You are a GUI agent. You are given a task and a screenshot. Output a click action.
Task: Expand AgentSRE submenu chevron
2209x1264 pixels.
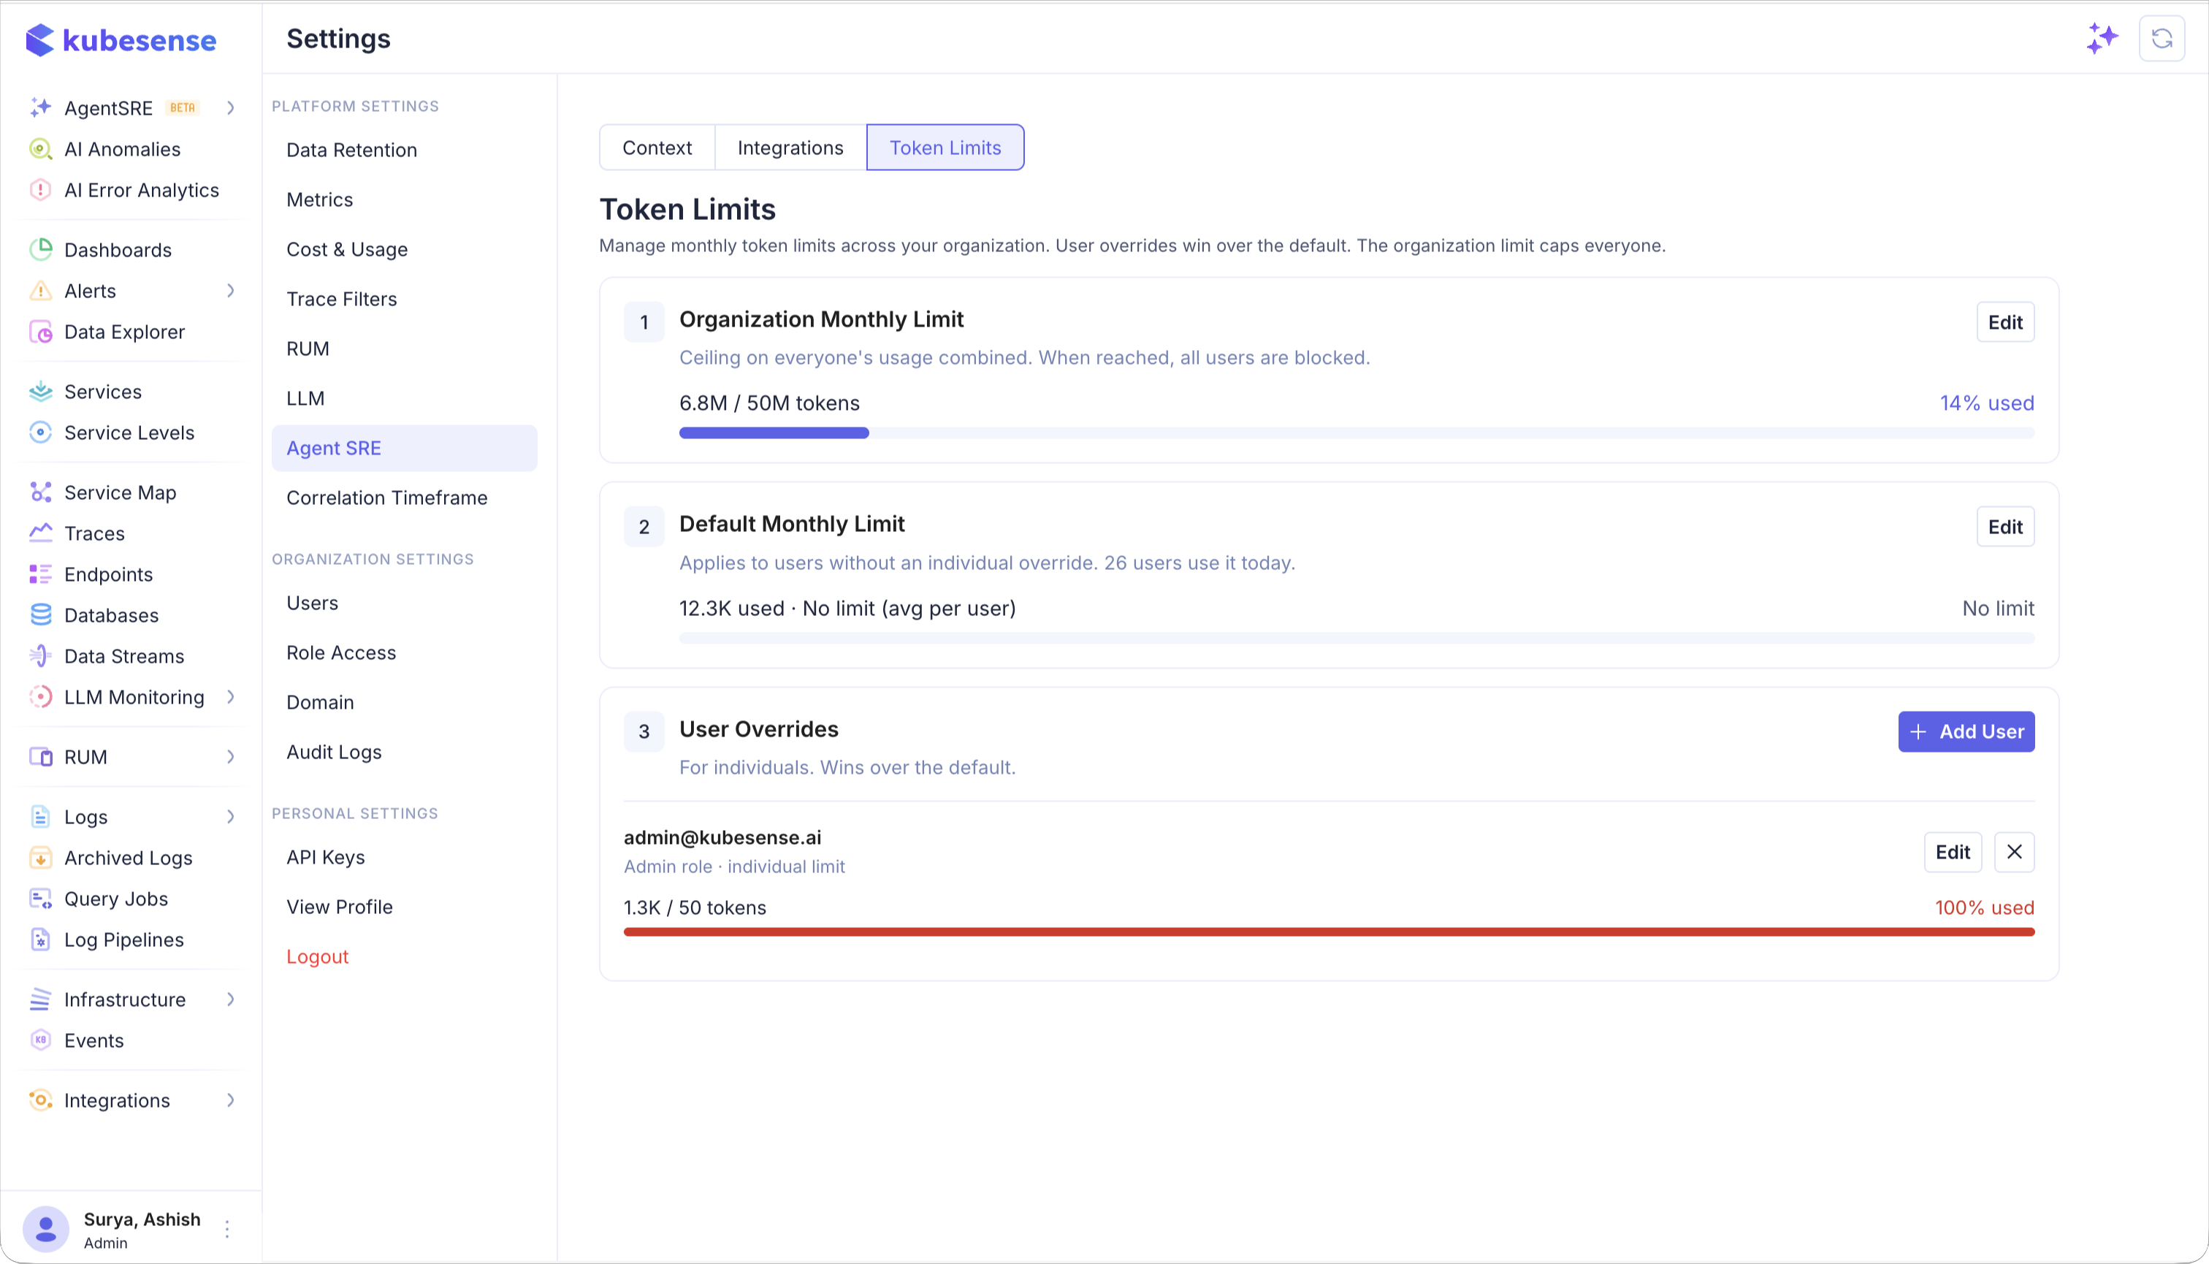[x=231, y=107]
